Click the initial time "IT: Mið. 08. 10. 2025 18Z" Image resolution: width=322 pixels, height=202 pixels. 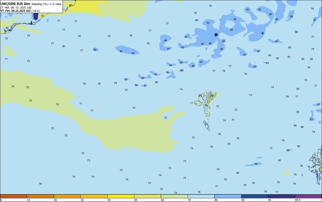[16, 8]
